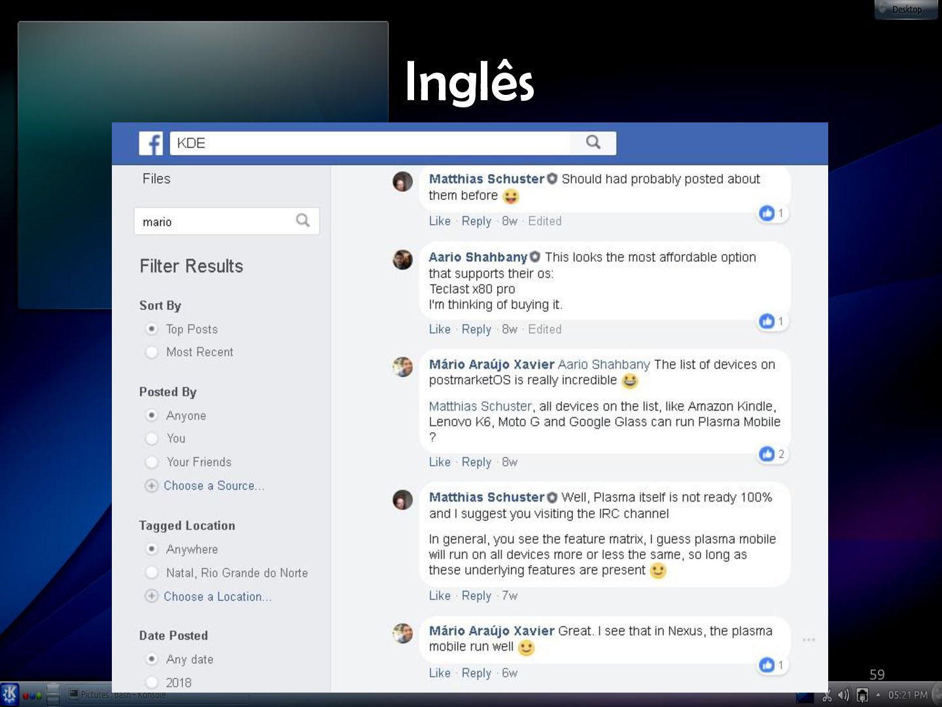
Task: Click the like count on Aario Shahbany's comment
Action: point(772,321)
